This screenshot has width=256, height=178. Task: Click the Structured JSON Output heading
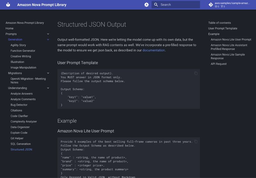coord(92,25)
